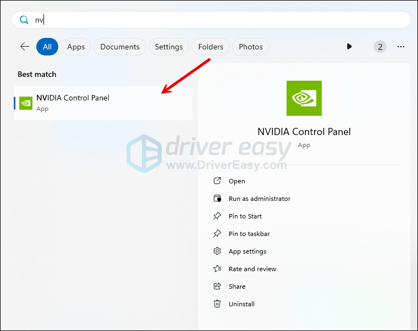Switch to the Apps filter tab
418x331 pixels.
coord(76,47)
